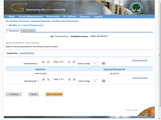The image size is (161, 120).
Task: Go to first page in upper pager
Action: (44, 62)
